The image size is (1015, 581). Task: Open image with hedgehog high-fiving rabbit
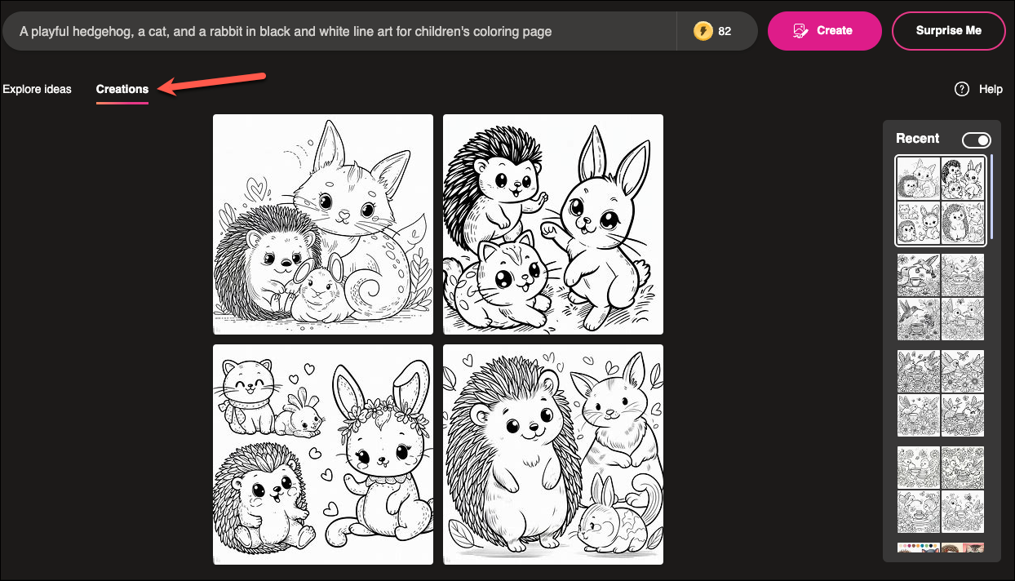coord(553,224)
